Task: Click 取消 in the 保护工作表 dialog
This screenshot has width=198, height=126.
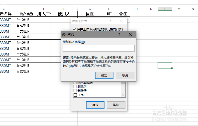Action: (116, 105)
